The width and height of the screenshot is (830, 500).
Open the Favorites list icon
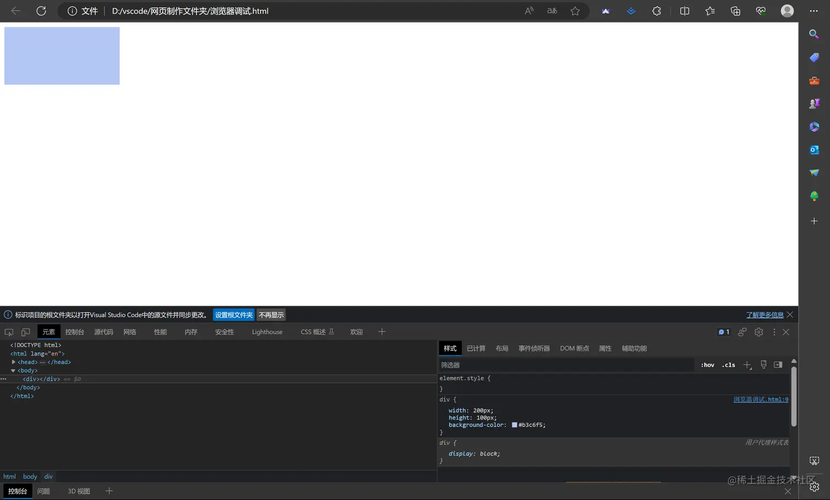(x=710, y=11)
